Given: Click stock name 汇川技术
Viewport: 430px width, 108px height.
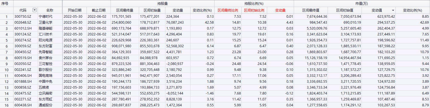Looking at the screenshot, I should [46, 34].
